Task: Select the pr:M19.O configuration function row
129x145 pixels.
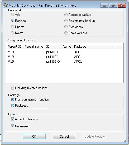Action: (65, 62)
